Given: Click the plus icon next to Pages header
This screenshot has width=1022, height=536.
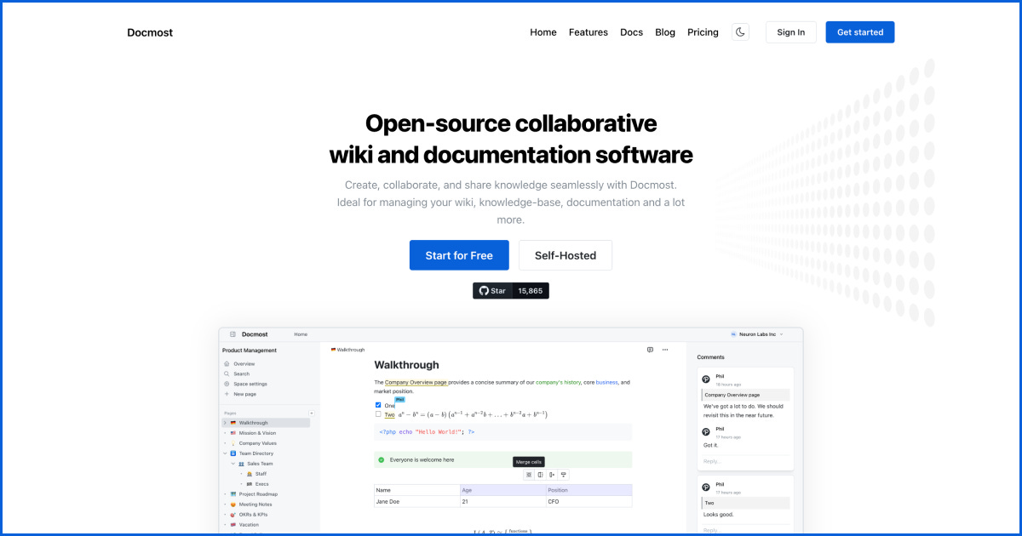Looking at the screenshot, I should coord(313,411).
